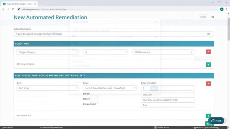Click the New Automated Remediation heading
Screen dimensions: 230x129
click(x=50, y=17)
